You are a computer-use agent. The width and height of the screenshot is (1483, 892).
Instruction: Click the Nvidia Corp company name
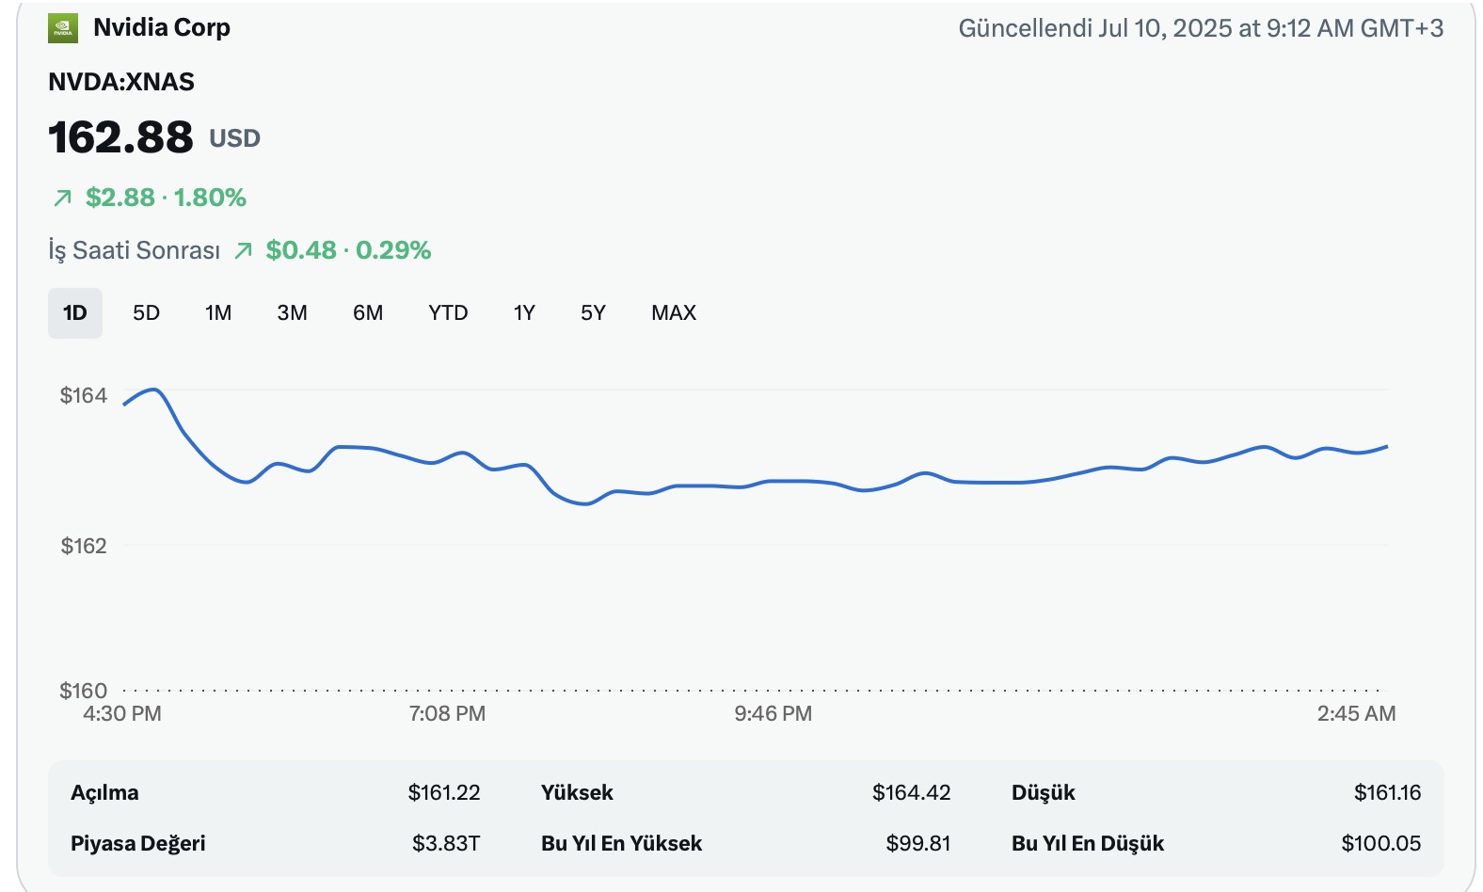coord(162,28)
